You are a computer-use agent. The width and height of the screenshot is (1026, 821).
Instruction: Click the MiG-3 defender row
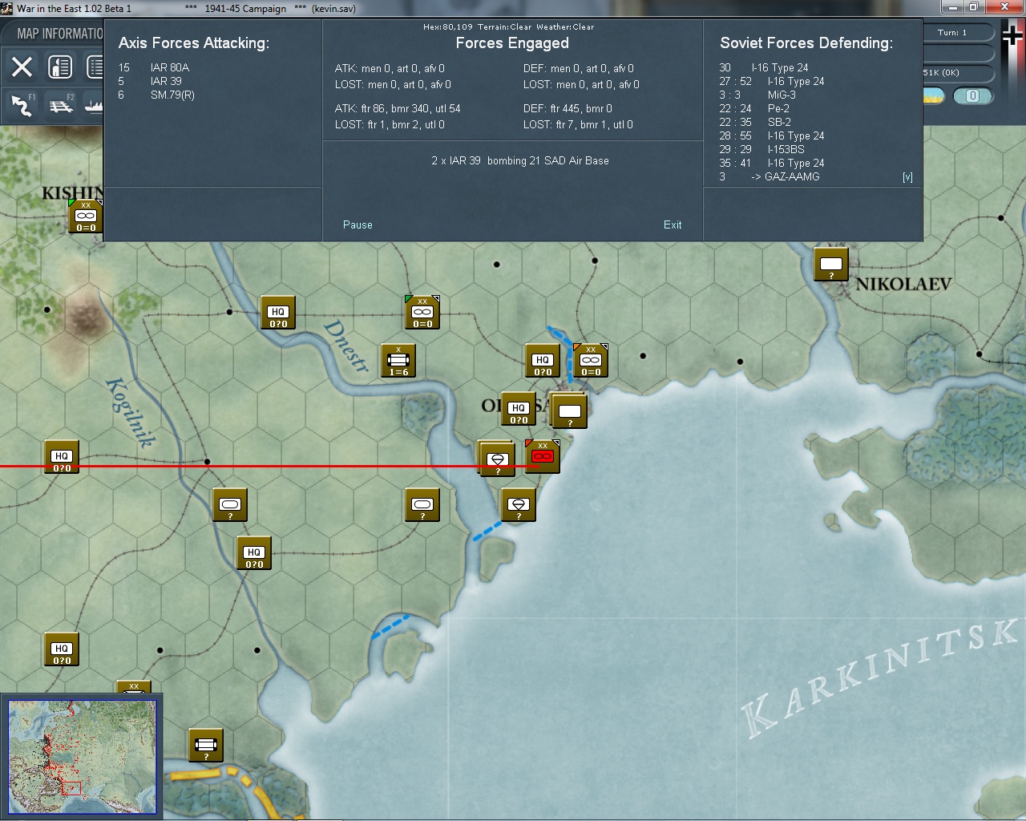click(x=757, y=95)
